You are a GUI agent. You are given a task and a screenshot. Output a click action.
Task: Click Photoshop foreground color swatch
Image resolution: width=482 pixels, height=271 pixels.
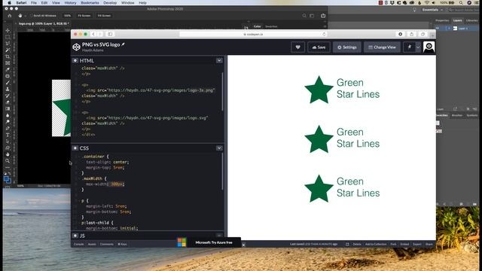click(6, 178)
